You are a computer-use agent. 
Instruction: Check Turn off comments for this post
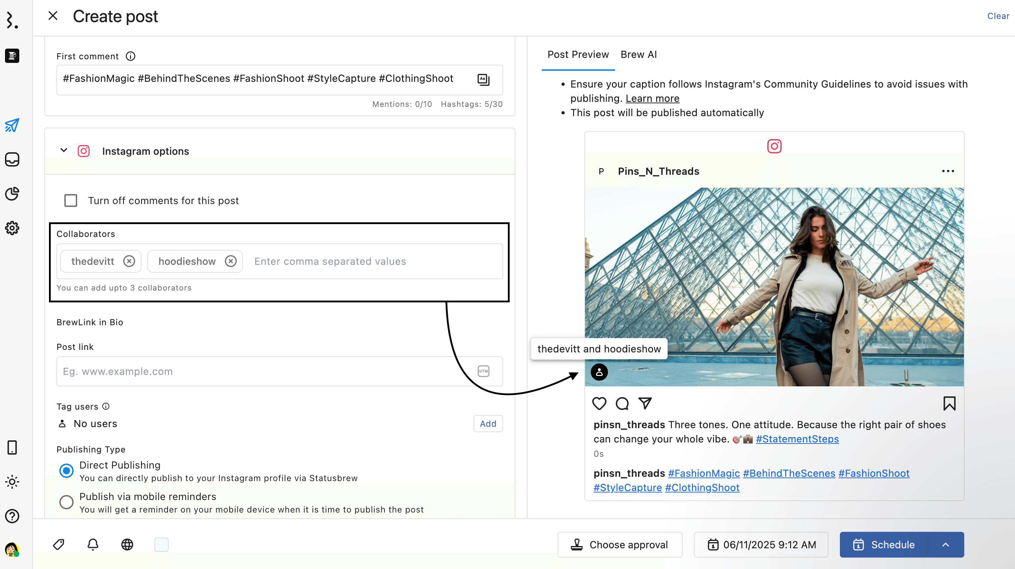(x=71, y=201)
